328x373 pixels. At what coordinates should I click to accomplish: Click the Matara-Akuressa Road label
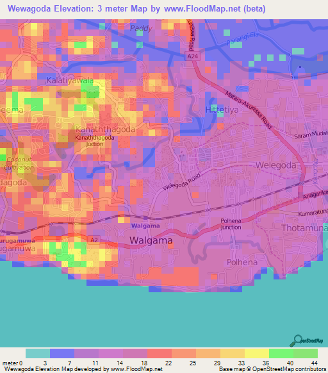pyautogui.click(x=249, y=110)
